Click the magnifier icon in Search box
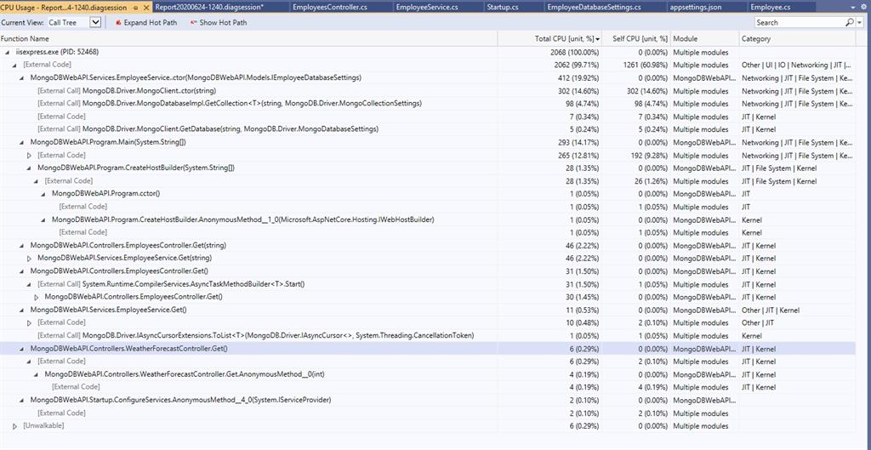 [850, 23]
